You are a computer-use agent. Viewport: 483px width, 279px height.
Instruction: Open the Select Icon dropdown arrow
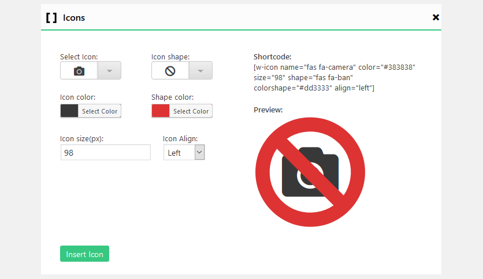[x=109, y=71]
